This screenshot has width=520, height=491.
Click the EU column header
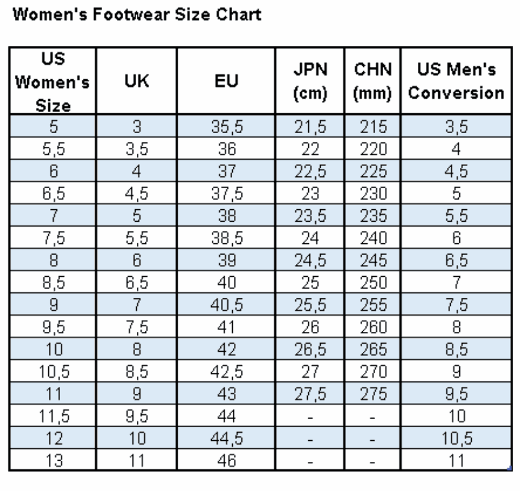point(226,81)
